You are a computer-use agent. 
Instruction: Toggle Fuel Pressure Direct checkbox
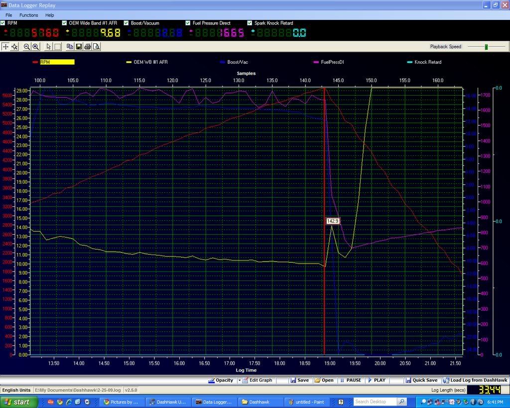188,23
